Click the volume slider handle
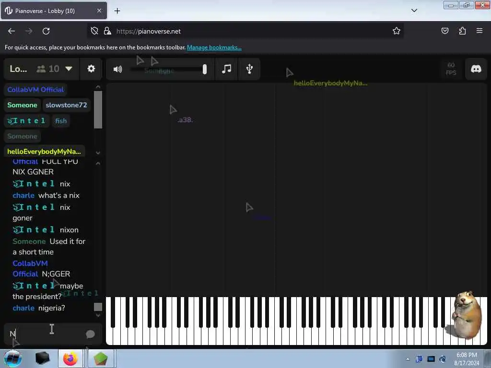The image size is (491, 368). (x=204, y=69)
